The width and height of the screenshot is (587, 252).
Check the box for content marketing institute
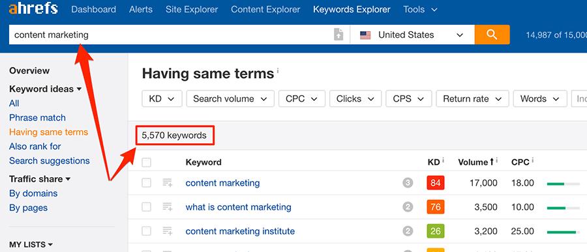146,231
